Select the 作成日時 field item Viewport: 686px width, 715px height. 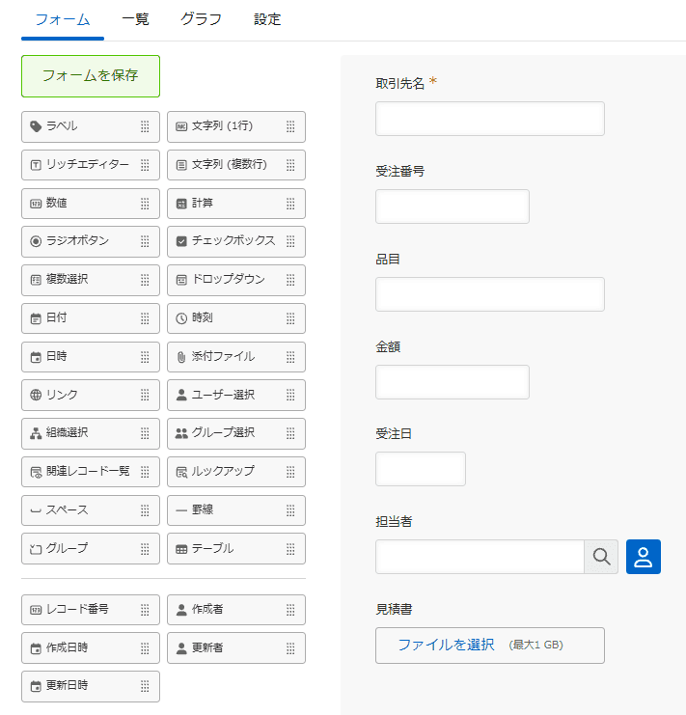tap(91, 648)
